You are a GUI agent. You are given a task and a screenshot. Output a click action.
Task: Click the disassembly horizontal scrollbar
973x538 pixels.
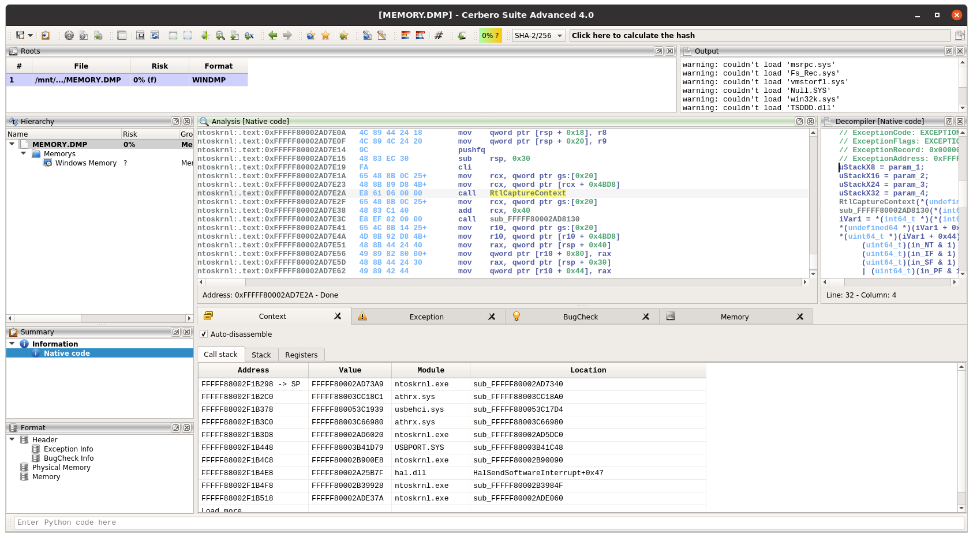pos(503,282)
